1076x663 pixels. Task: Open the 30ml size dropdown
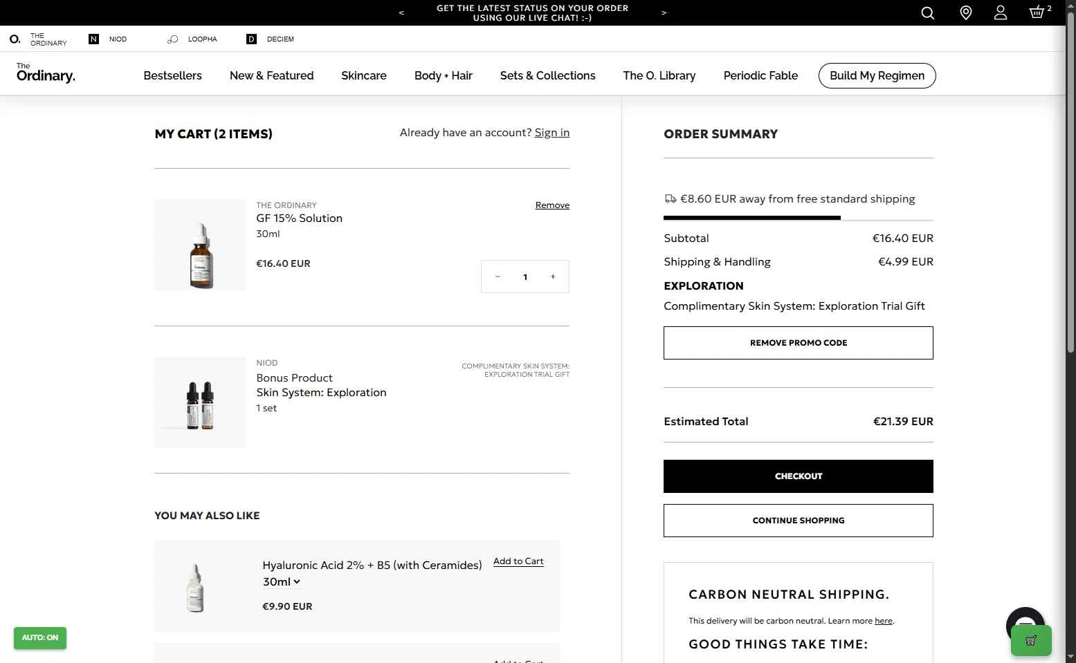282,582
